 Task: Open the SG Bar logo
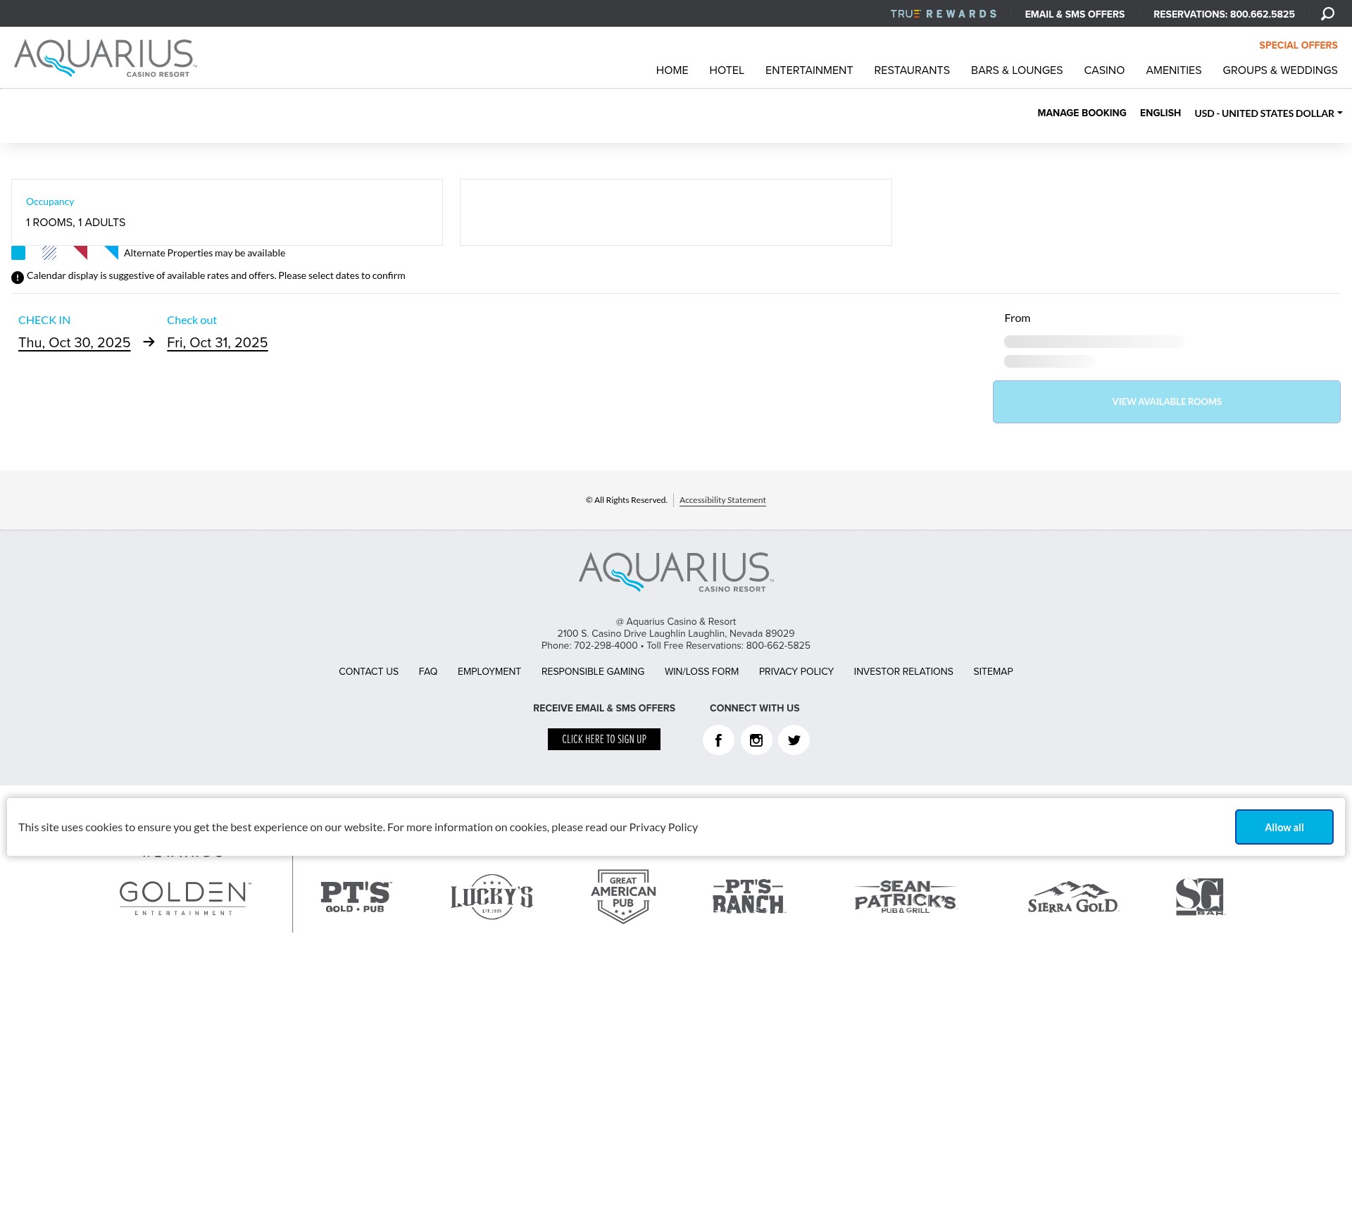(x=1201, y=897)
